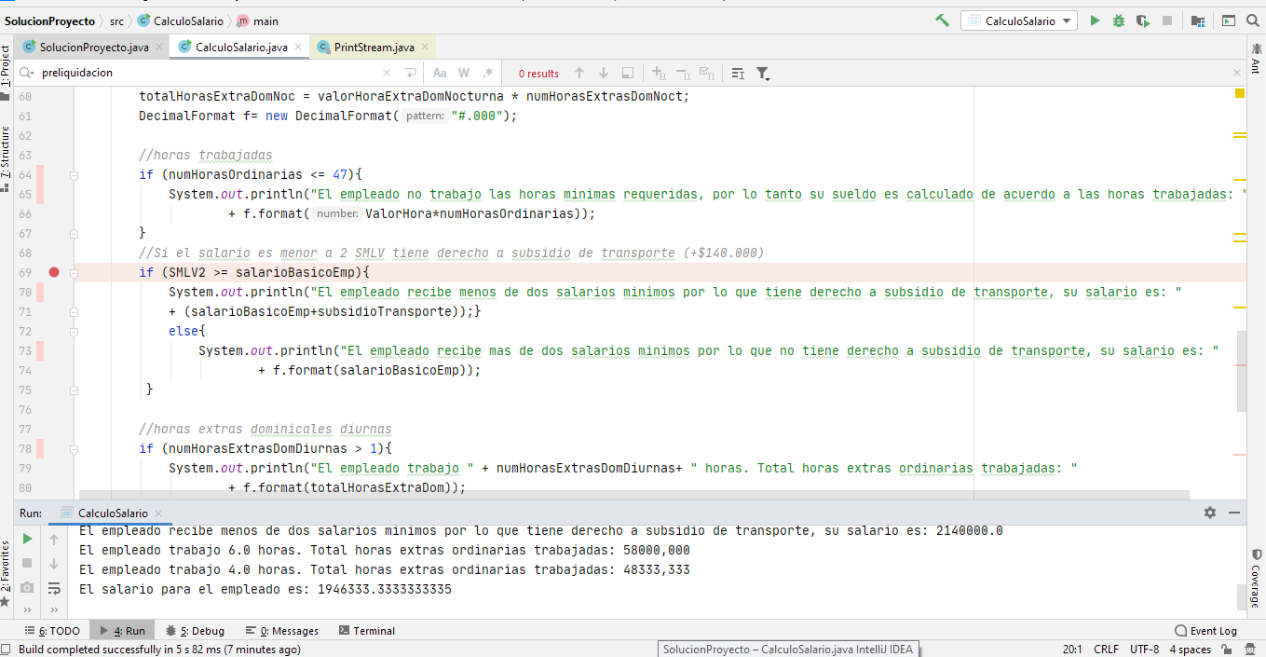
Task: Open the CalculoSalario run configuration dropdown
Action: tap(1019, 21)
